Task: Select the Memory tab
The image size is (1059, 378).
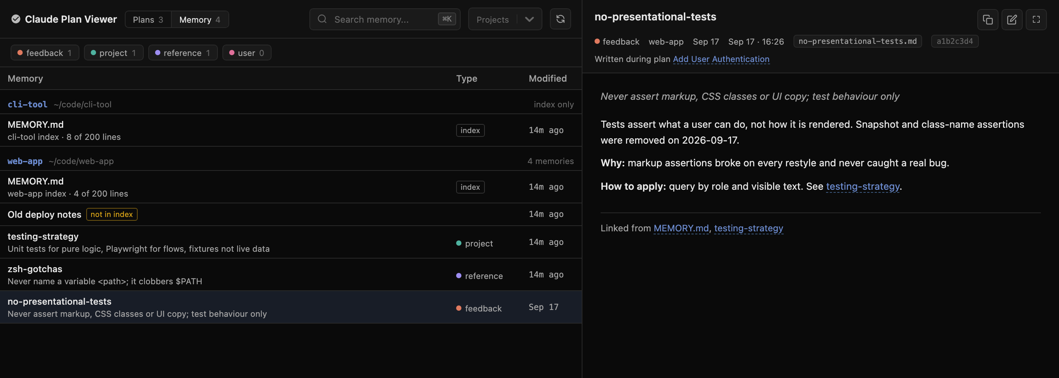Action: tap(200, 19)
